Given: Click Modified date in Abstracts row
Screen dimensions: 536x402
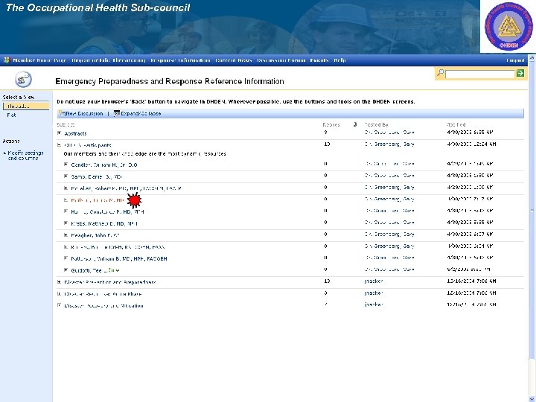Looking at the screenshot, I should [470, 133].
